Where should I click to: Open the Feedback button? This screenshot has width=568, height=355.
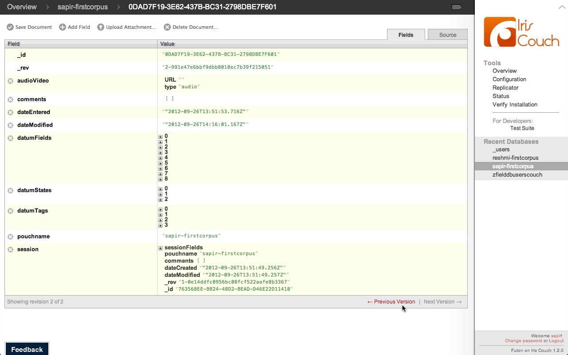point(27,349)
